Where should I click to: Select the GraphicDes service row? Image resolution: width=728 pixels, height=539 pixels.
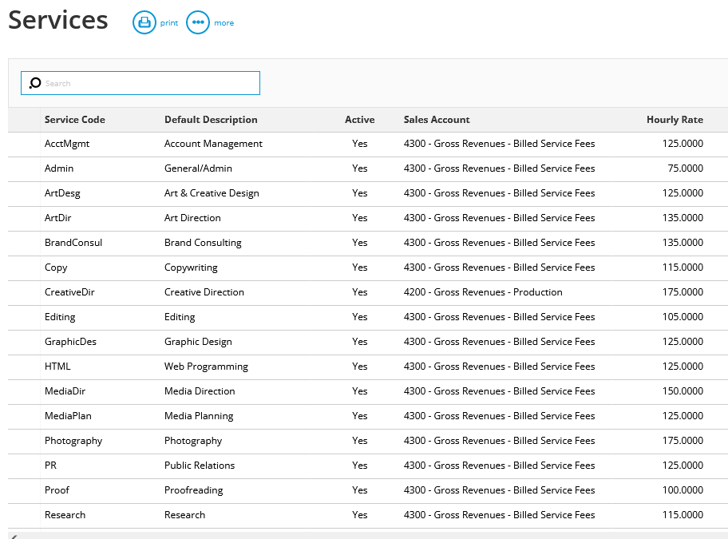(x=368, y=342)
